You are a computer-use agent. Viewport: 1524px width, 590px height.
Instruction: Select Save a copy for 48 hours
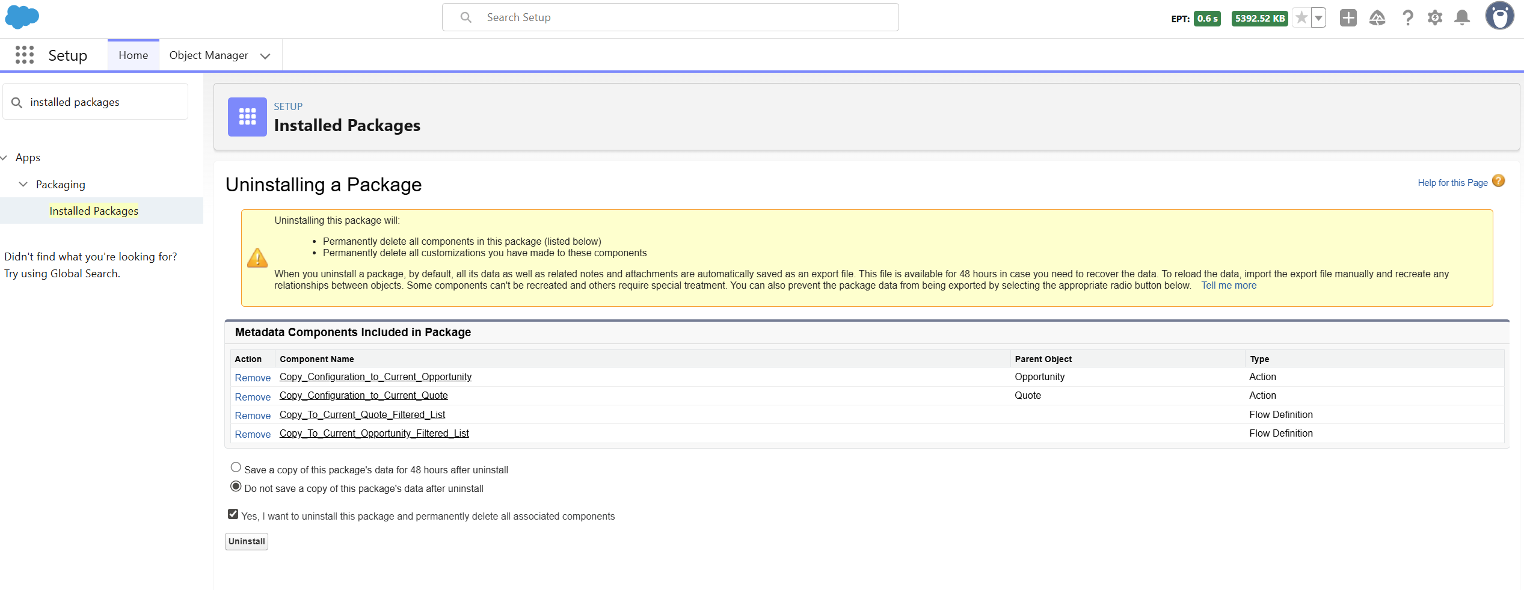[x=236, y=467]
